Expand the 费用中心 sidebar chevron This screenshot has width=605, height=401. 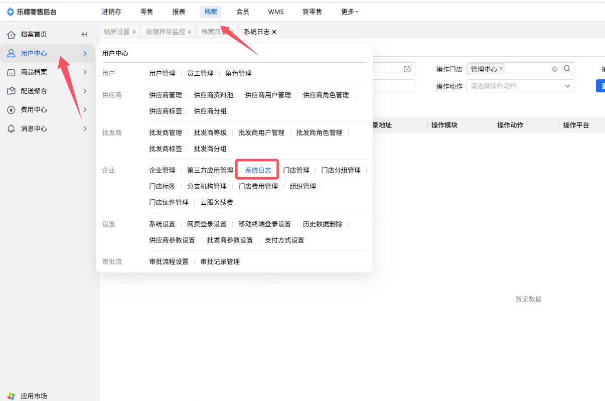[x=85, y=110]
